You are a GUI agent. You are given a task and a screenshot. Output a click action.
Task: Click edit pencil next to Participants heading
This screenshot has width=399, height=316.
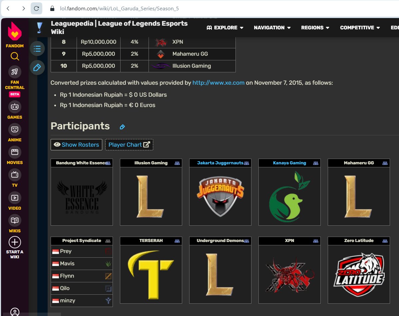pyautogui.click(x=122, y=127)
